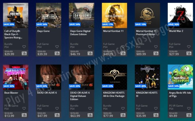
Task: Toggle wishlist heart for Days Gone
Action: pyautogui.click(x=57, y=47)
